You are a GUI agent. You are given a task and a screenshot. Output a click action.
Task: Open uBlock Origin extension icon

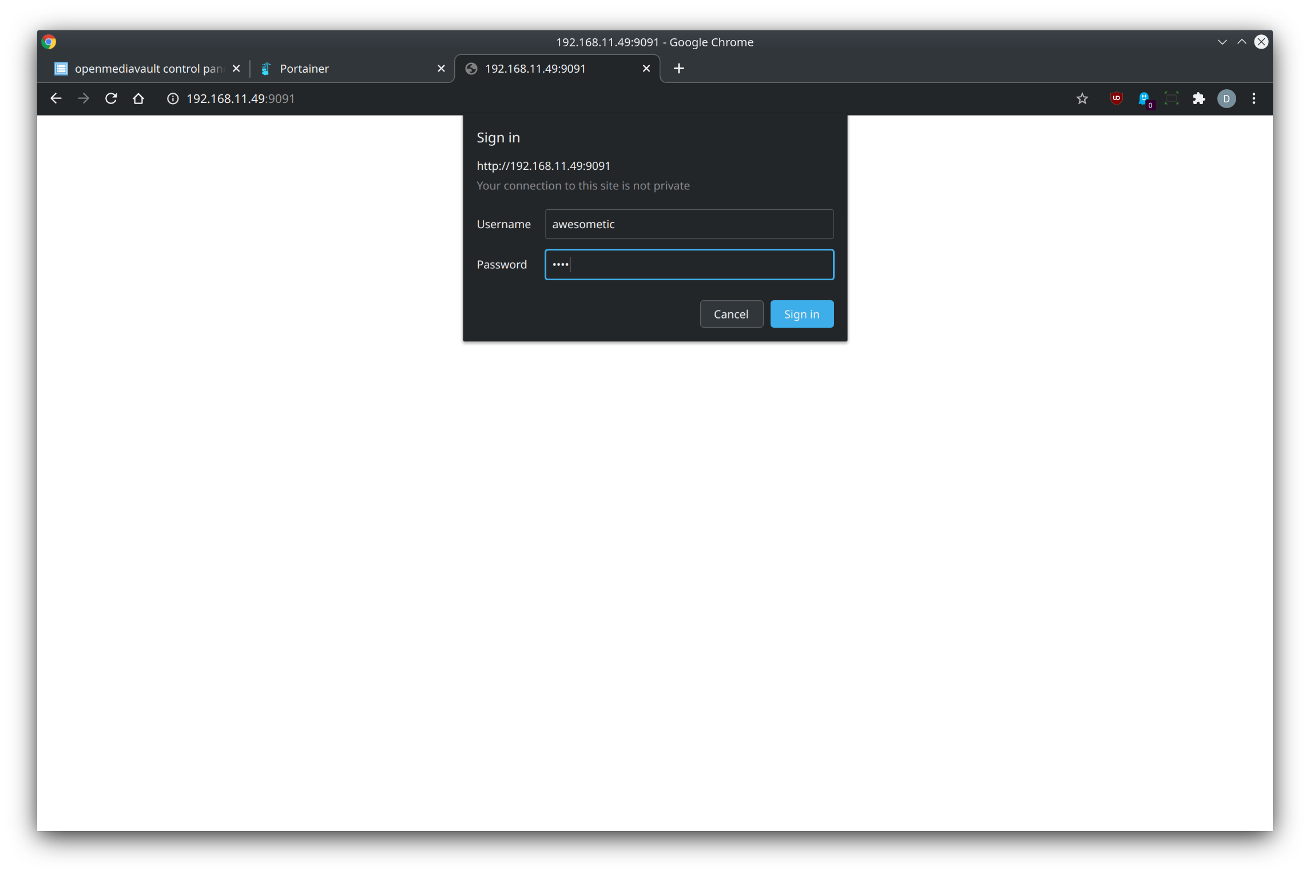tap(1116, 98)
